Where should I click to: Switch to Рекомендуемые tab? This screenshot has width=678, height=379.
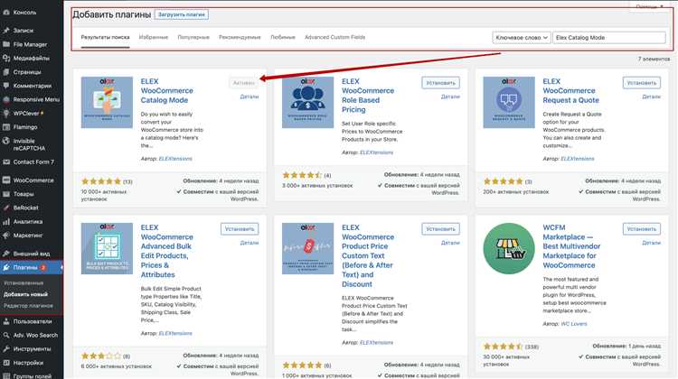pos(240,38)
